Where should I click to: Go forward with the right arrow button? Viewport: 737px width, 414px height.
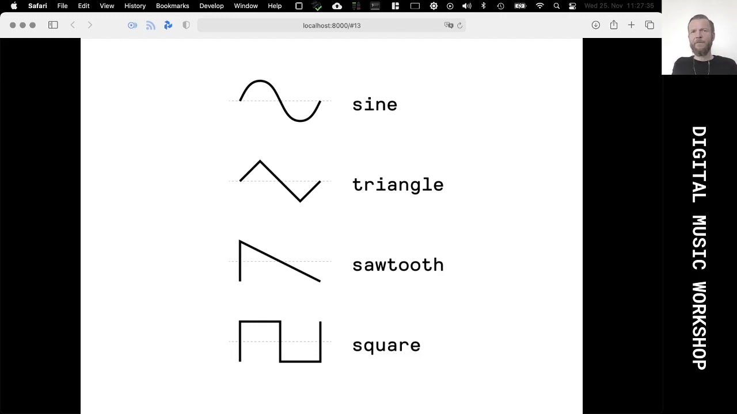[90, 25]
